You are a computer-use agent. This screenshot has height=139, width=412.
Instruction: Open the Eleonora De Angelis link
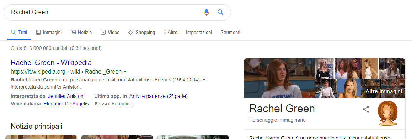click(x=66, y=104)
